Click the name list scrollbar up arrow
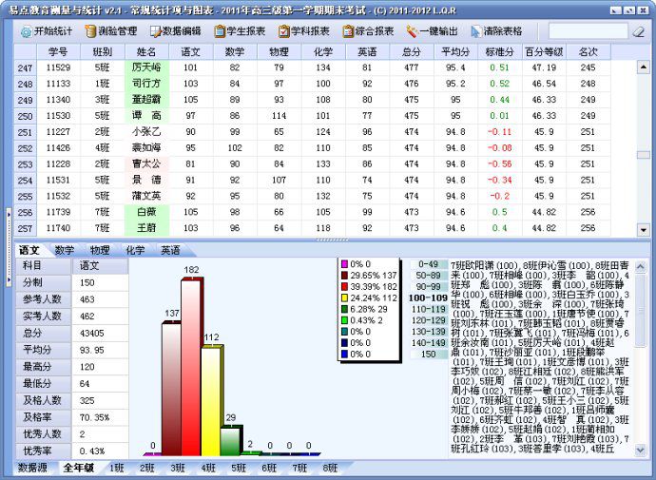The image size is (656, 480). [x=640, y=266]
